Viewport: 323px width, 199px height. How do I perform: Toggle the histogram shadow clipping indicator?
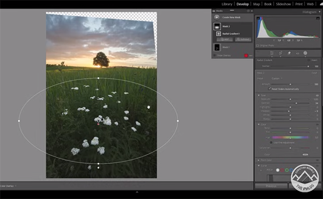pyautogui.click(x=258, y=18)
